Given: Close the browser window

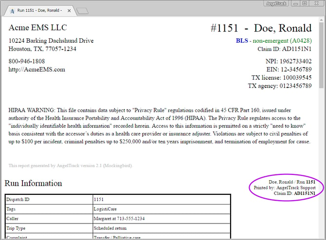Looking at the screenshot, I should point(316,3).
